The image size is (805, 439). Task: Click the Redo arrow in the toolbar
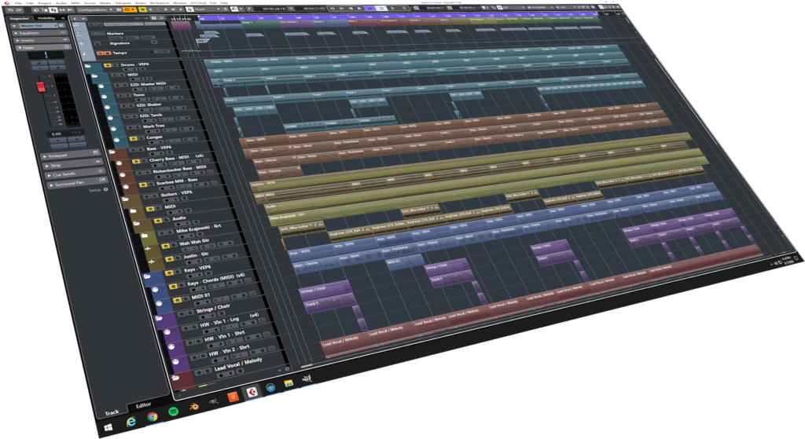(19, 9)
